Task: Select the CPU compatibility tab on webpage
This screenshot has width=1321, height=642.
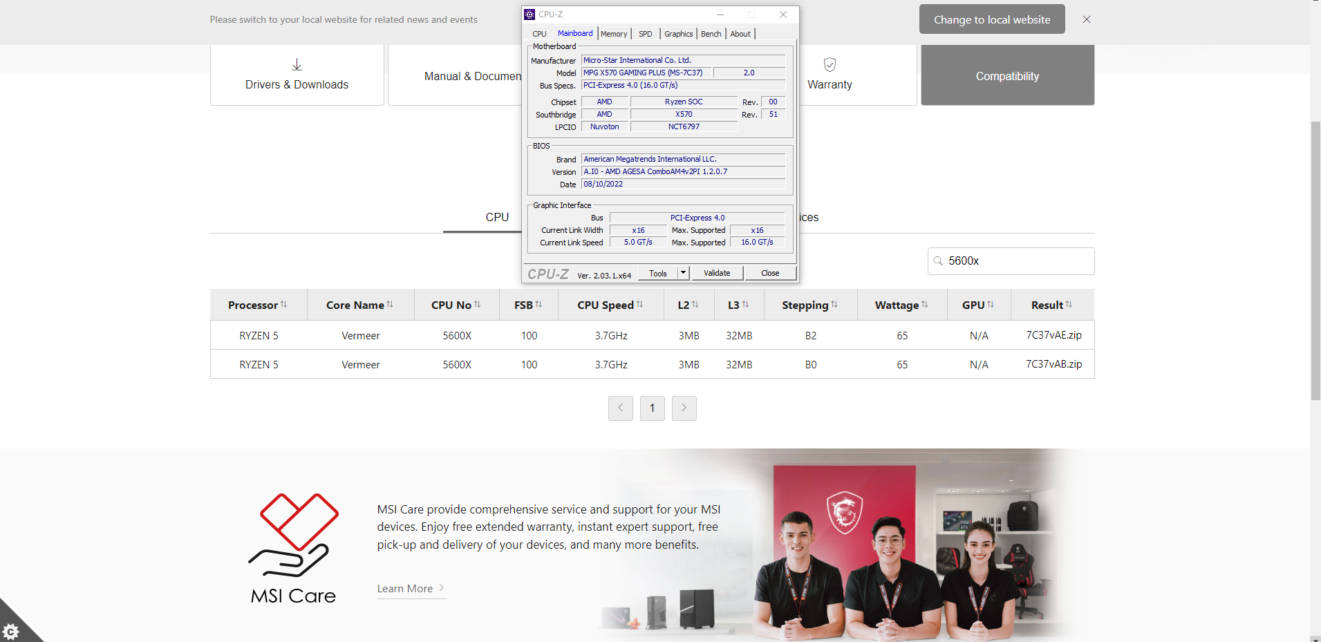Action: (x=497, y=217)
